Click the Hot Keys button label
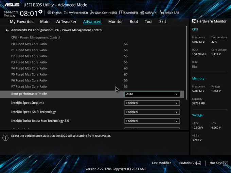 (x=216, y=163)
